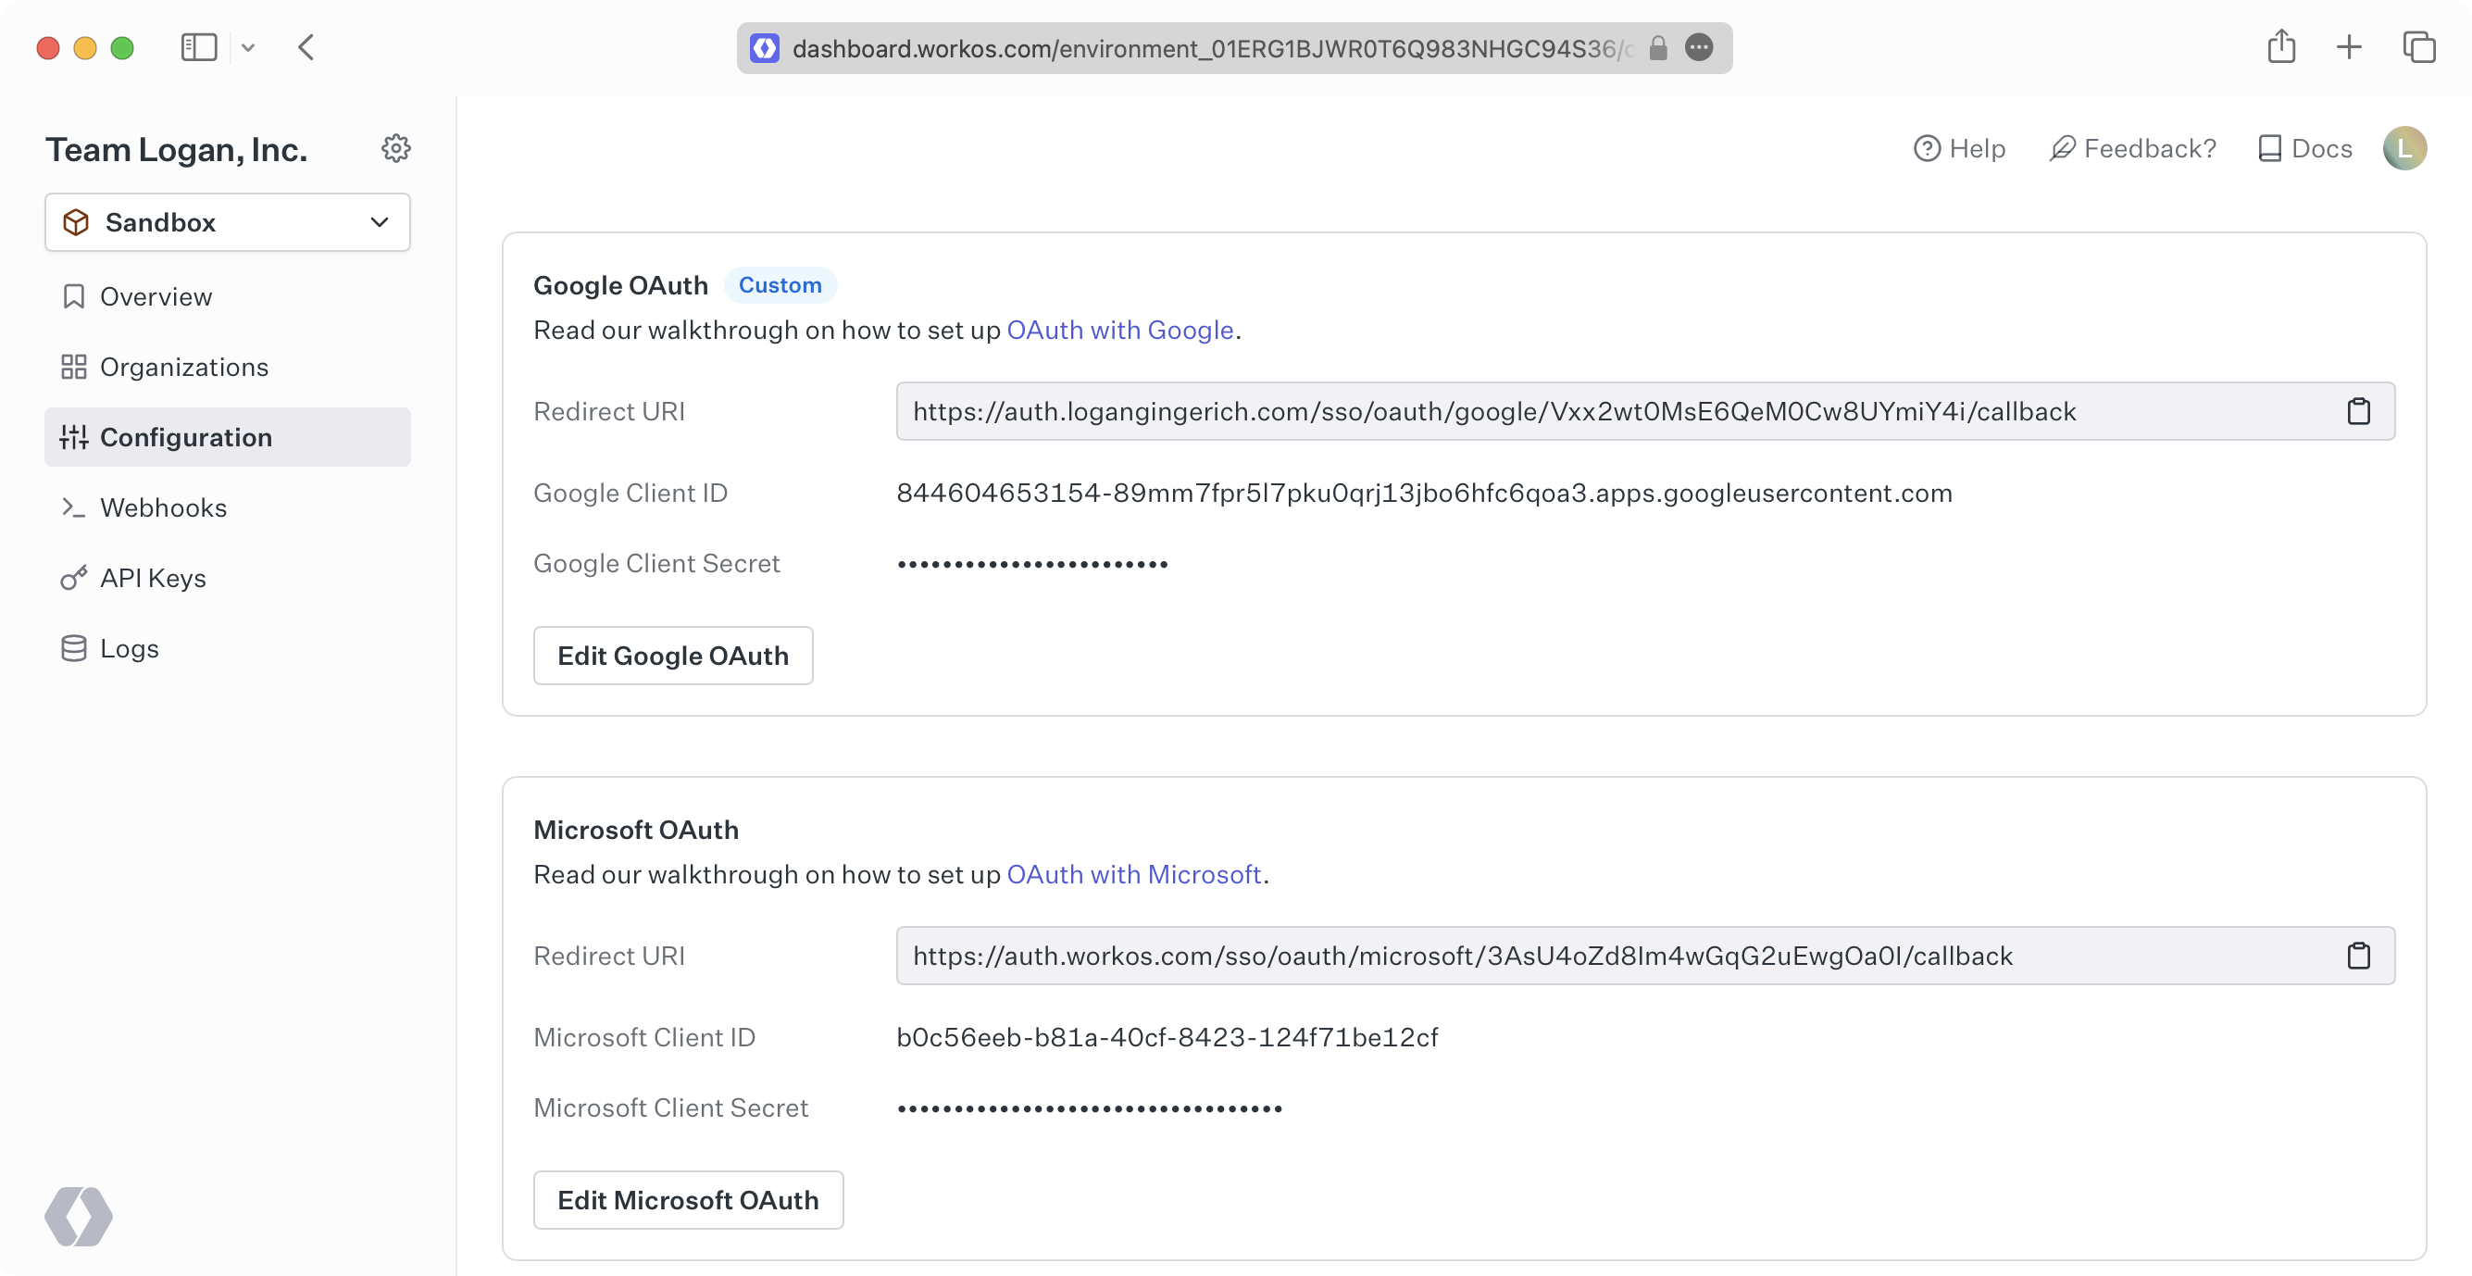Click the Google Redirect URI field
The image size is (2472, 1276).
coord(1645,412)
